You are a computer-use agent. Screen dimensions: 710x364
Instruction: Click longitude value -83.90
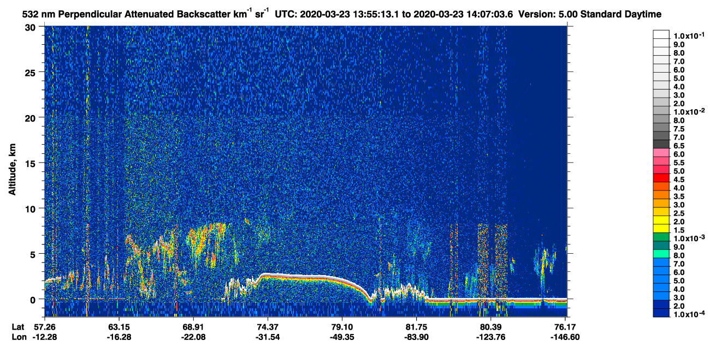[x=416, y=337]
